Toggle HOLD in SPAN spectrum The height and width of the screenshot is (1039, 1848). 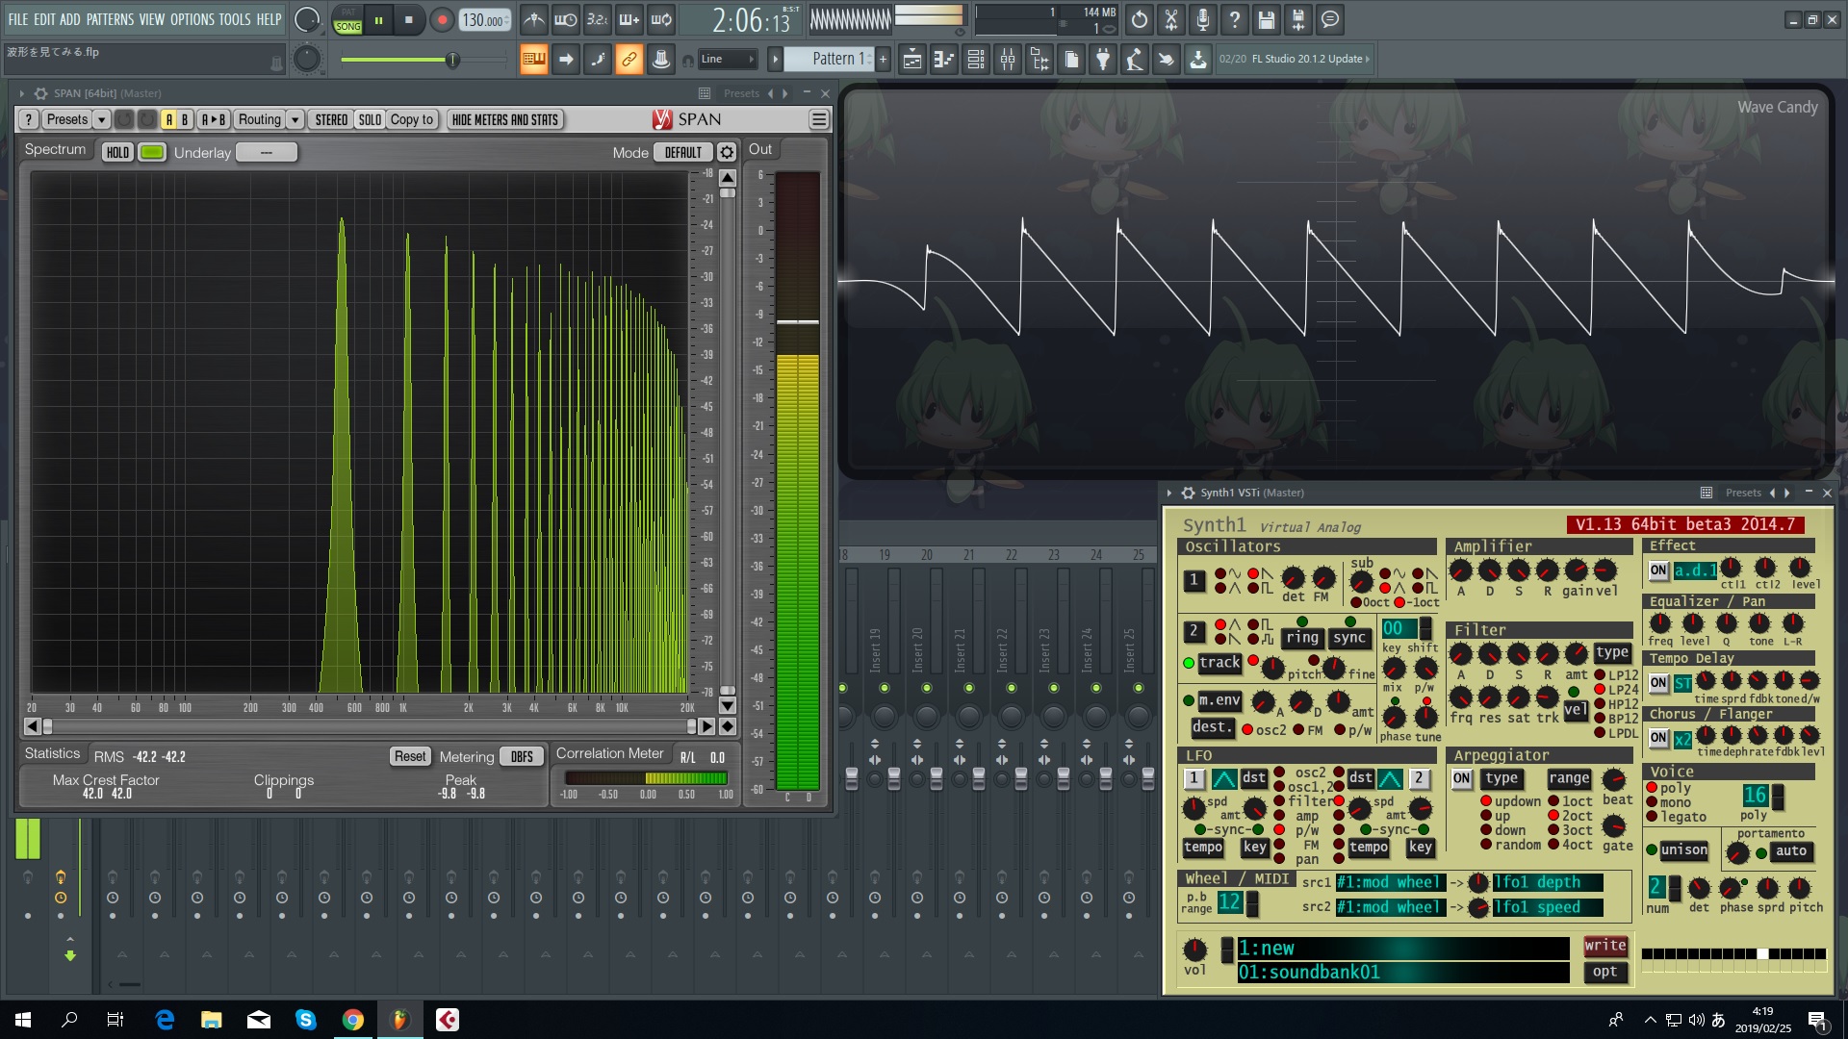pos(117,152)
